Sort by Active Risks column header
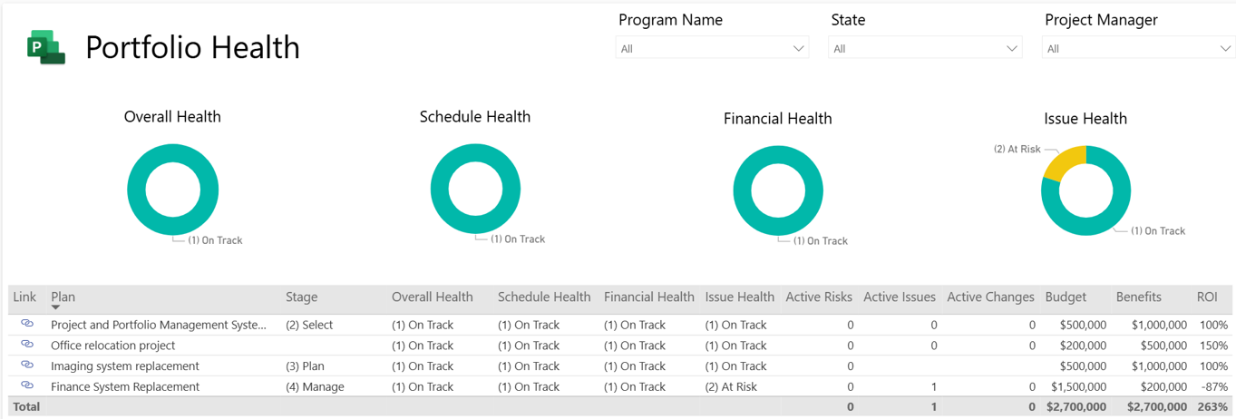Image resolution: width=1236 pixels, height=419 pixels. [x=818, y=297]
